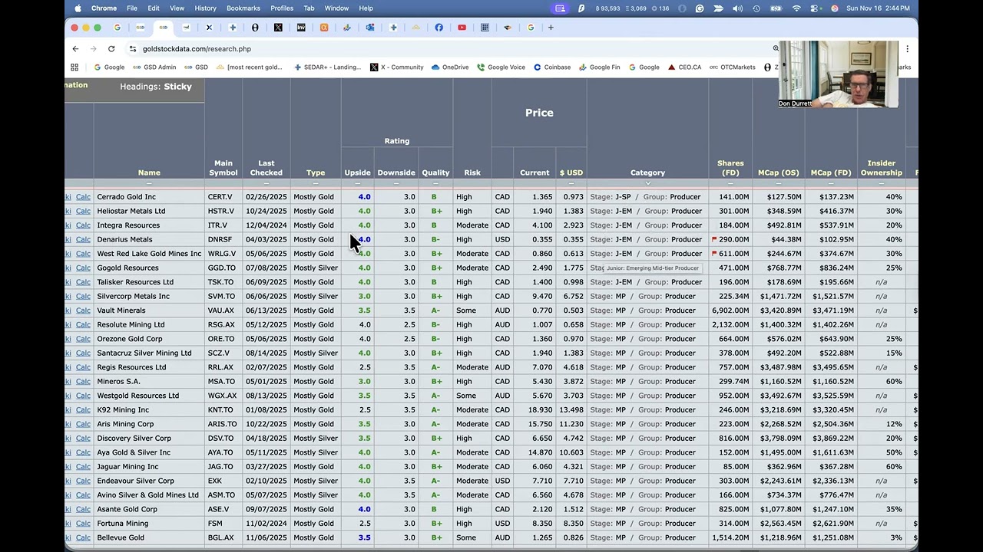Open the CEO.CA bookmark

684,67
